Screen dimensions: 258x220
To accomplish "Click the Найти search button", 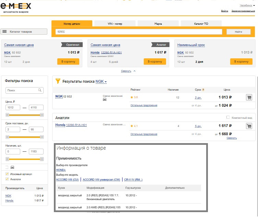I will point(238,32).
